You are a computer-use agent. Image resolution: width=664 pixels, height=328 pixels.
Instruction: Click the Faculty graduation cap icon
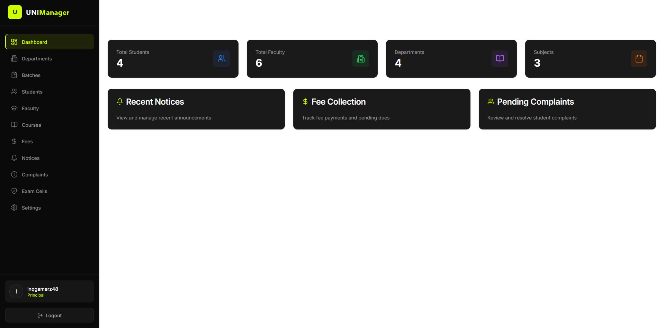[14, 108]
